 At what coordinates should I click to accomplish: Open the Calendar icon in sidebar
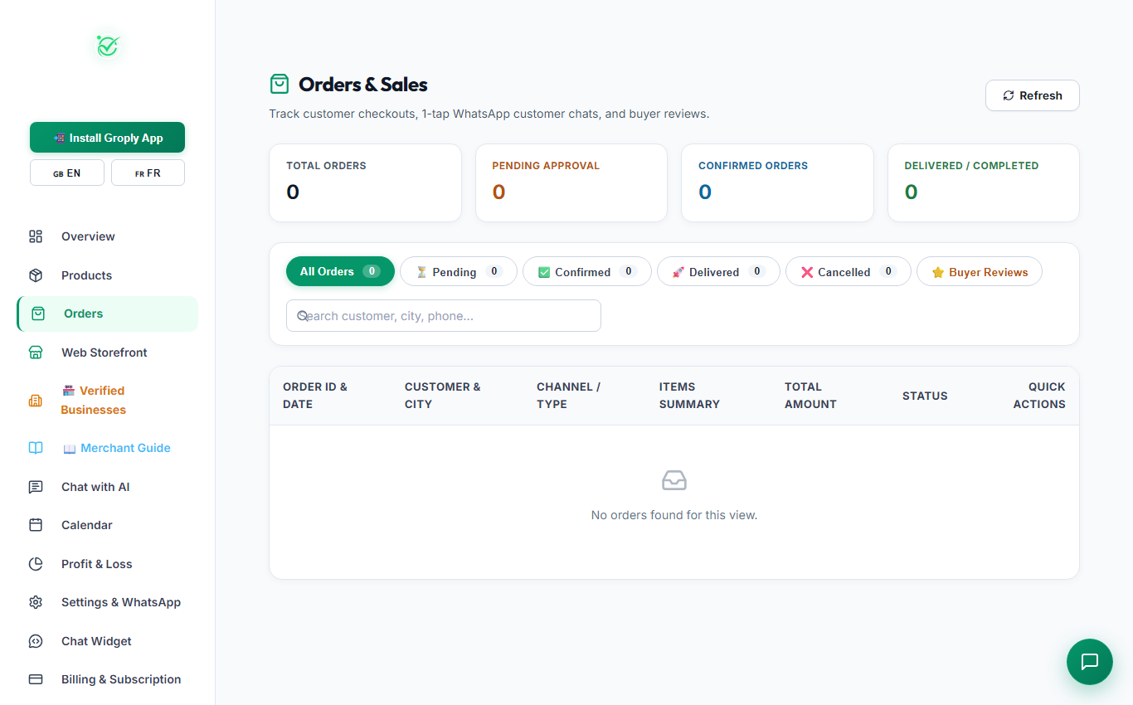point(36,525)
